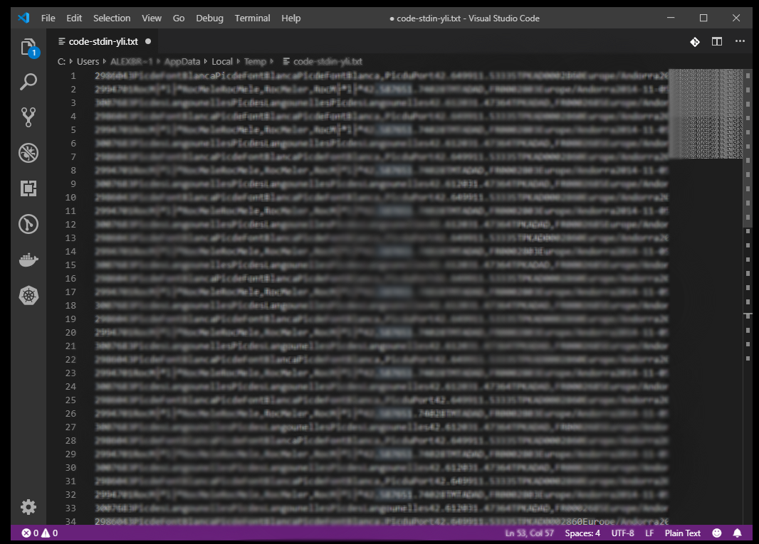The image size is (759, 544).
Task: Open the Manage gear at bottom left
Action: pos(28,507)
